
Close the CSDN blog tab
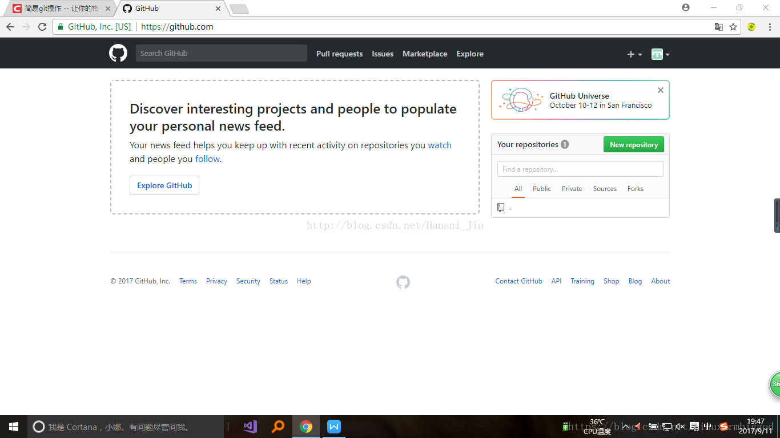pyautogui.click(x=108, y=9)
